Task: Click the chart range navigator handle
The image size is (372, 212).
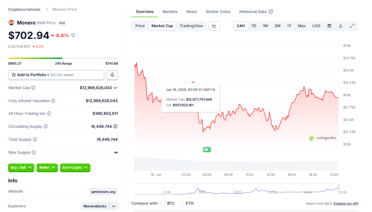Action: point(338,189)
